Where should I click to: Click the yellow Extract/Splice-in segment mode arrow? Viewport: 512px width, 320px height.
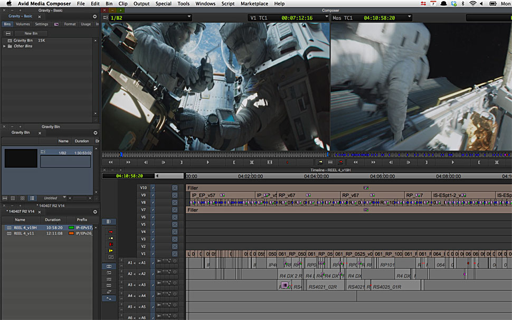tap(110, 238)
